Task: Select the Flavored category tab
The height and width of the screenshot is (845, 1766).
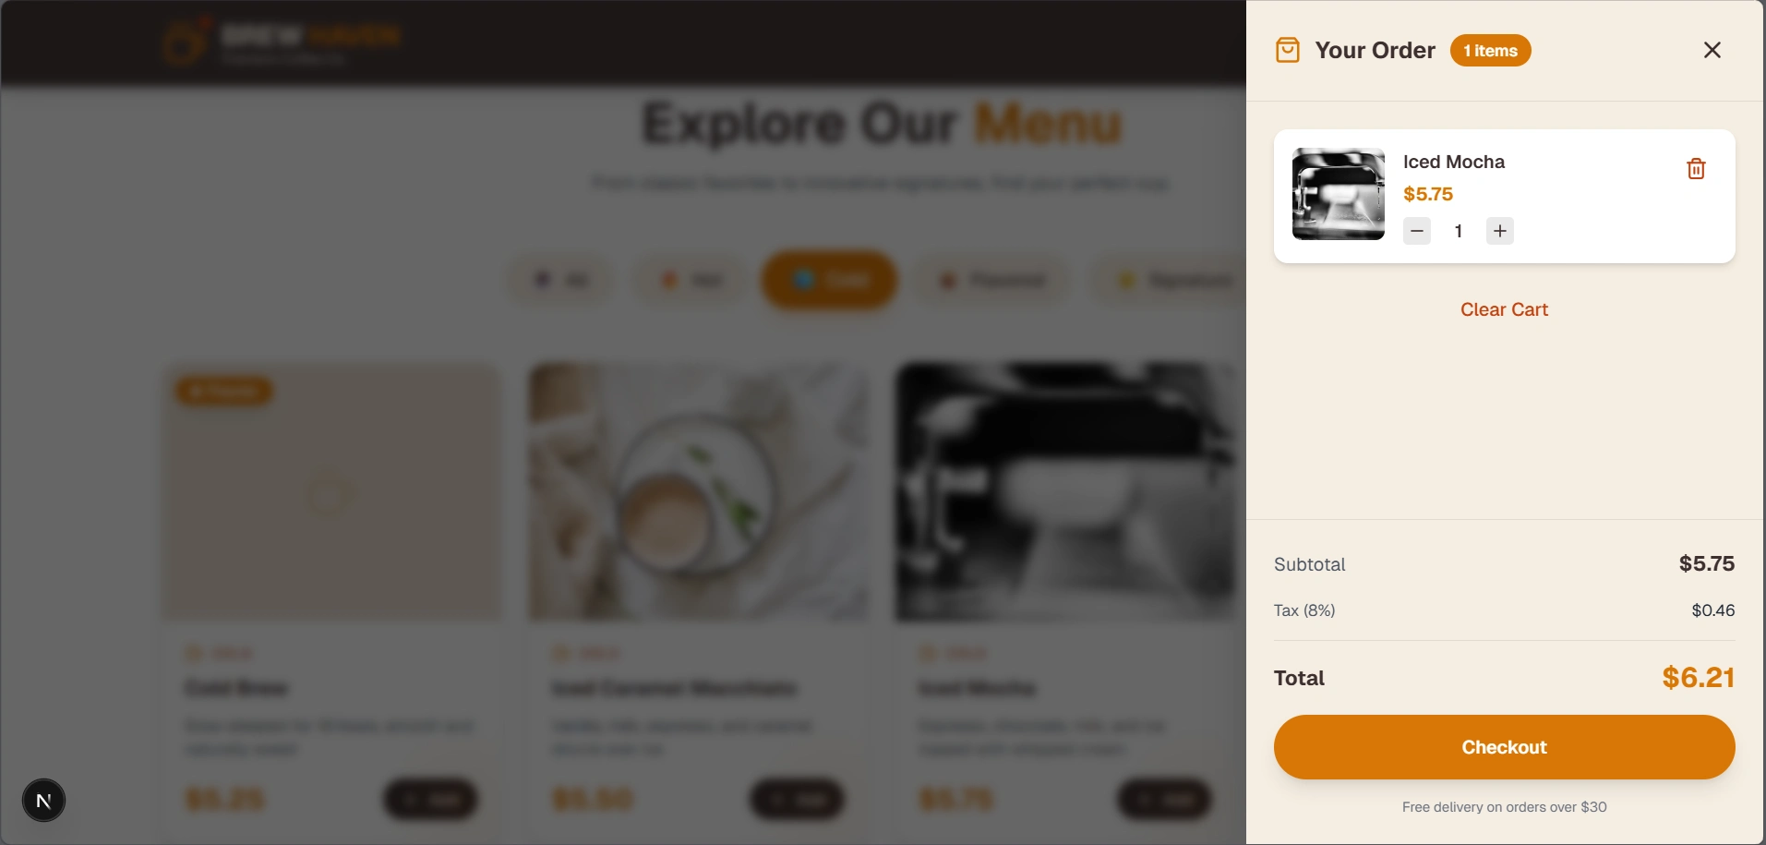Action: tap(992, 280)
